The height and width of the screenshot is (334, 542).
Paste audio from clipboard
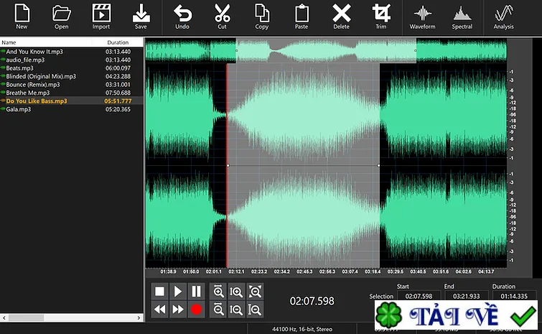pyautogui.click(x=302, y=17)
